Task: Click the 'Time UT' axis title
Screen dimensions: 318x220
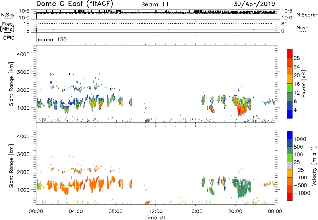Action: pos(155,218)
